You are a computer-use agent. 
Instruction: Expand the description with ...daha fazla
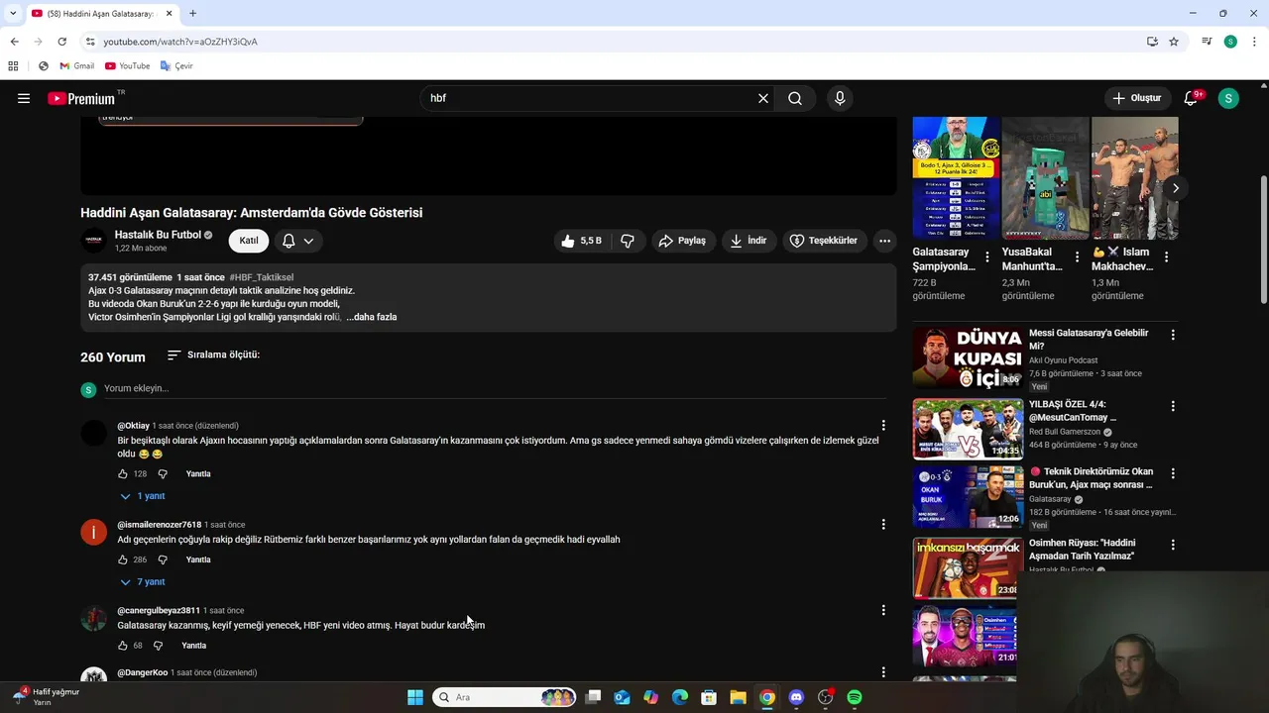pyautogui.click(x=373, y=317)
